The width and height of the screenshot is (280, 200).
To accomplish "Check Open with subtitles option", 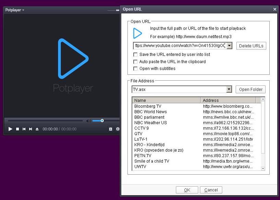I will [x=136, y=69].
